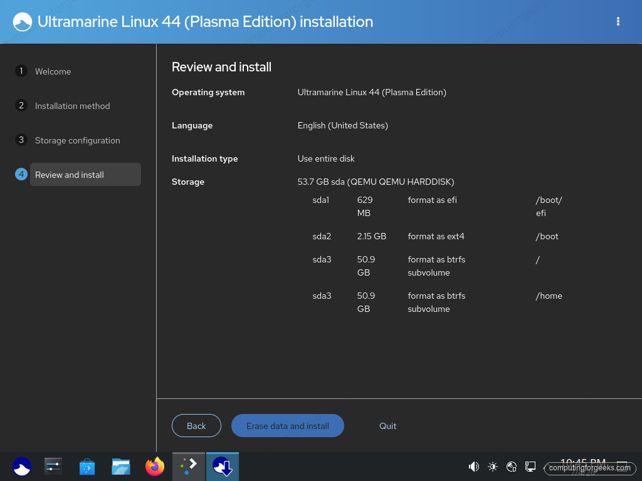The image size is (642, 481).
Task: Click step number 3 circle
Action: tap(21, 140)
